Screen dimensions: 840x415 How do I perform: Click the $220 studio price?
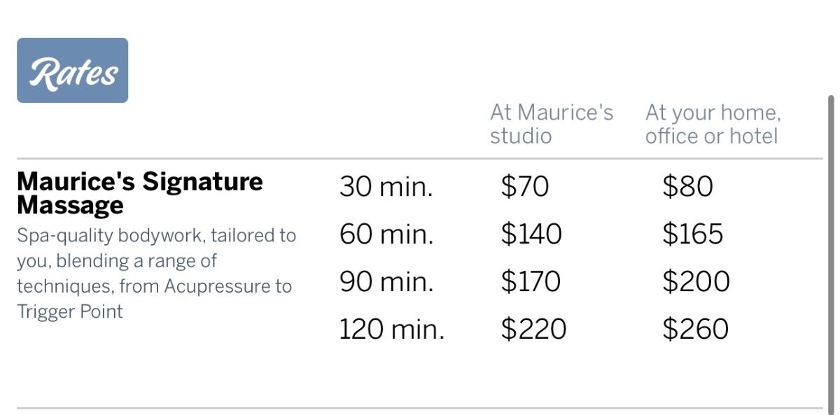click(x=533, y=330)
